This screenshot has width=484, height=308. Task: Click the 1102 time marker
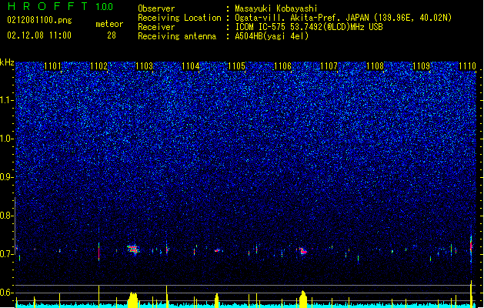click(x=98, y=66)
